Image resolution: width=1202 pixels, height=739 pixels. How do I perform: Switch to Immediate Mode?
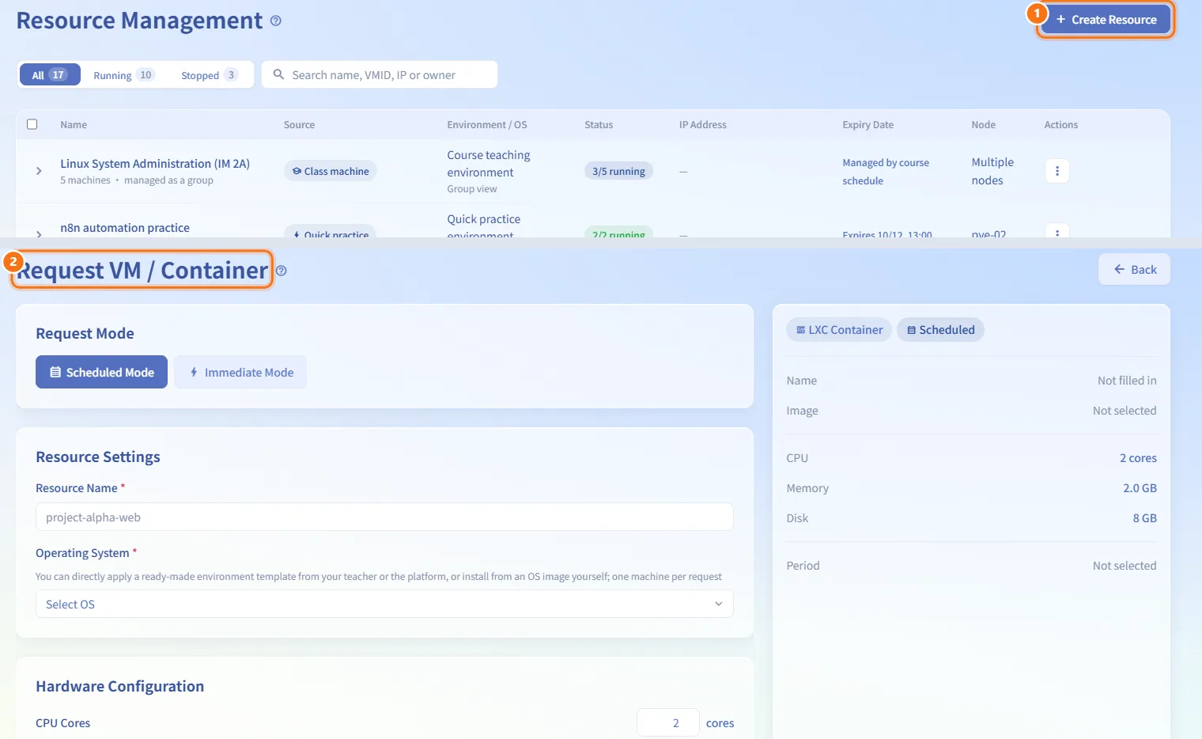point(240,372)
